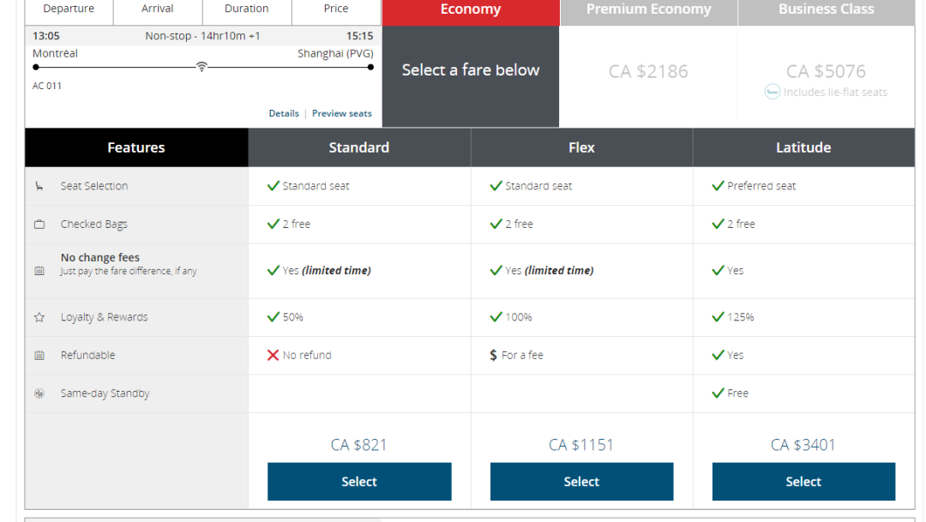Click Montréal origin text
This screenshot has width=926, height=522.
55,54
